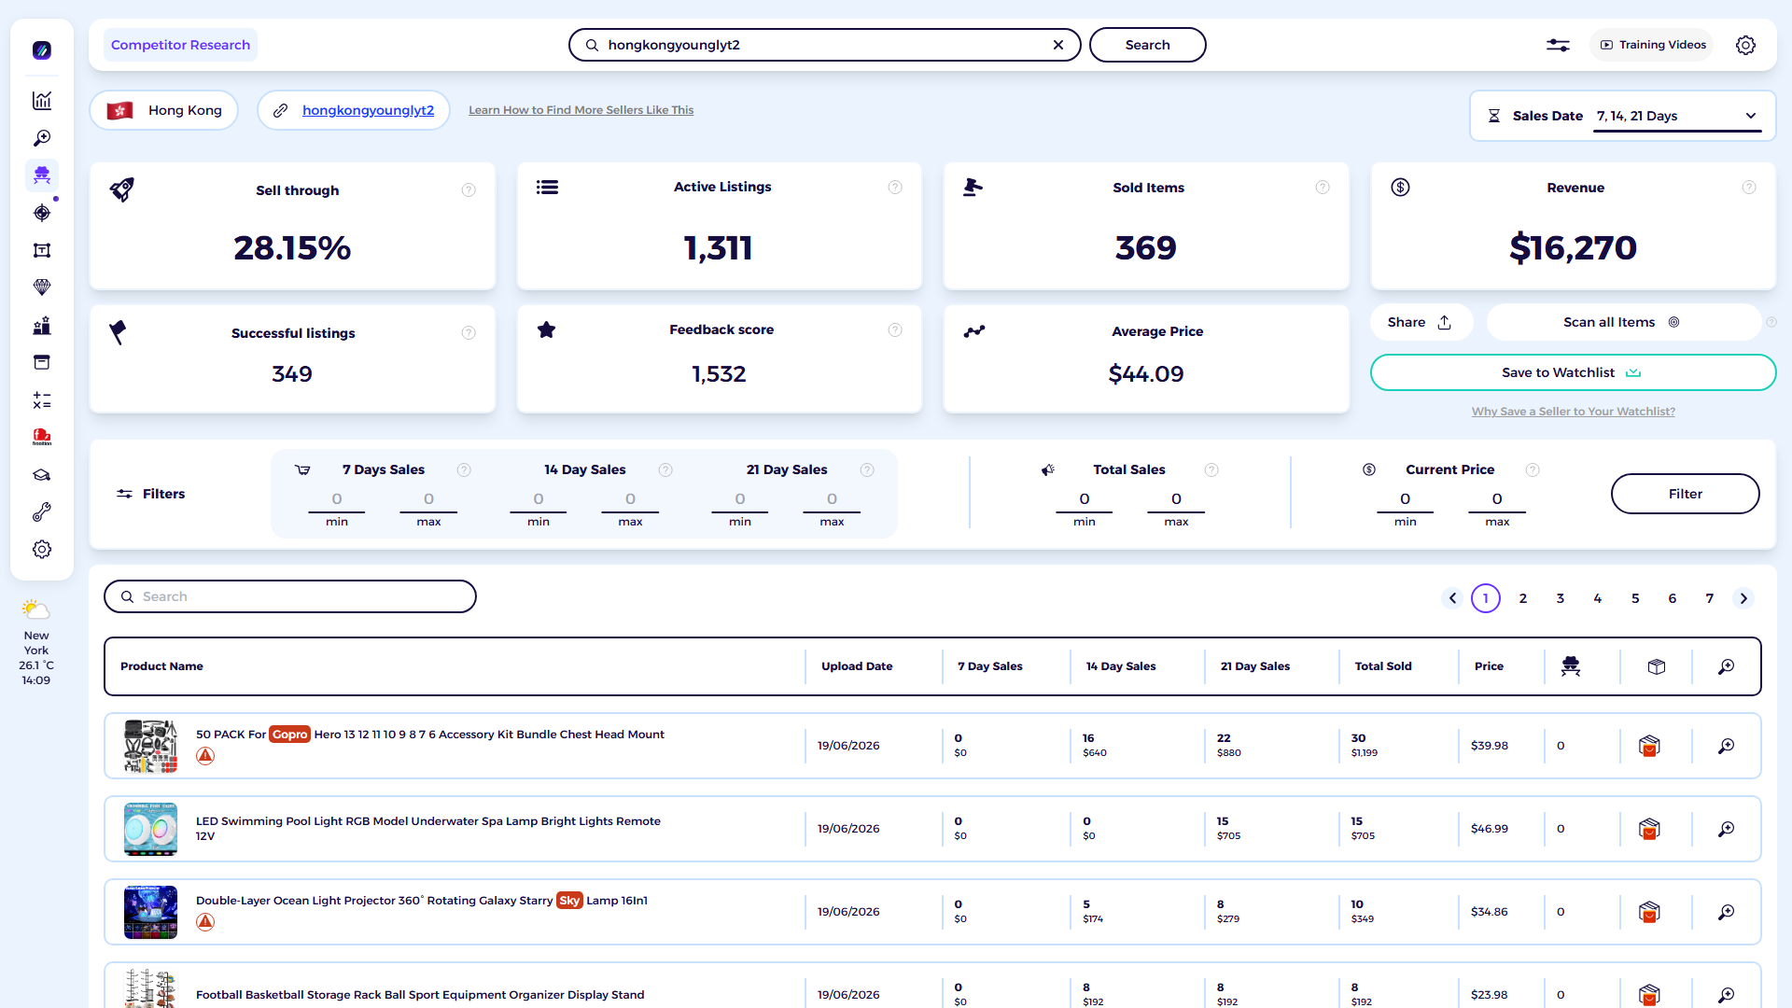Open the top-right settings gear

point(1745,45)
